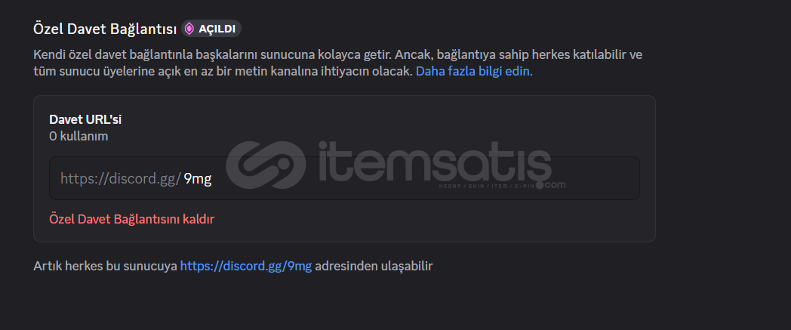The width and height of the screenshot is (791, 330).
Task: Open the blue https://discord.gg/9mg link
Action: [x=245, y=266]
